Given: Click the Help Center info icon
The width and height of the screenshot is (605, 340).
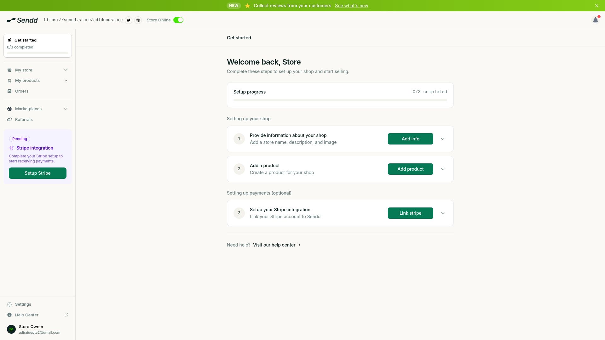Looking at the screenshot, I should (x=9, y=315).
